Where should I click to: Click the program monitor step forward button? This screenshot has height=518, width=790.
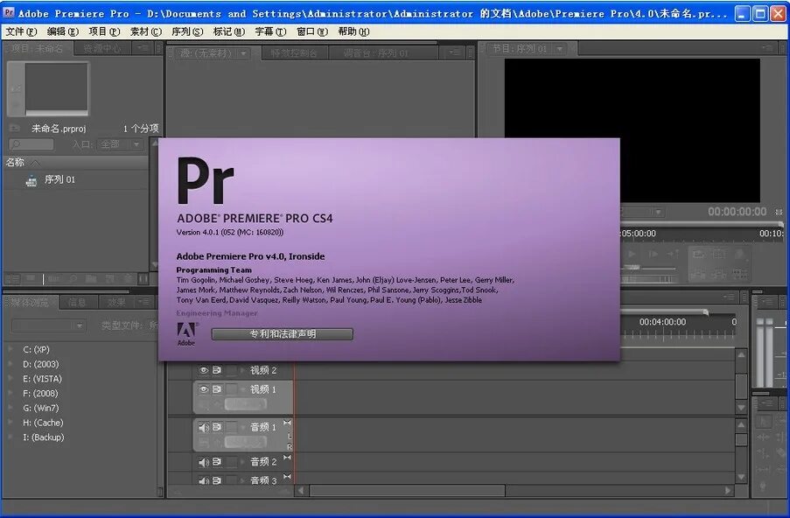(x=653, y=254)
